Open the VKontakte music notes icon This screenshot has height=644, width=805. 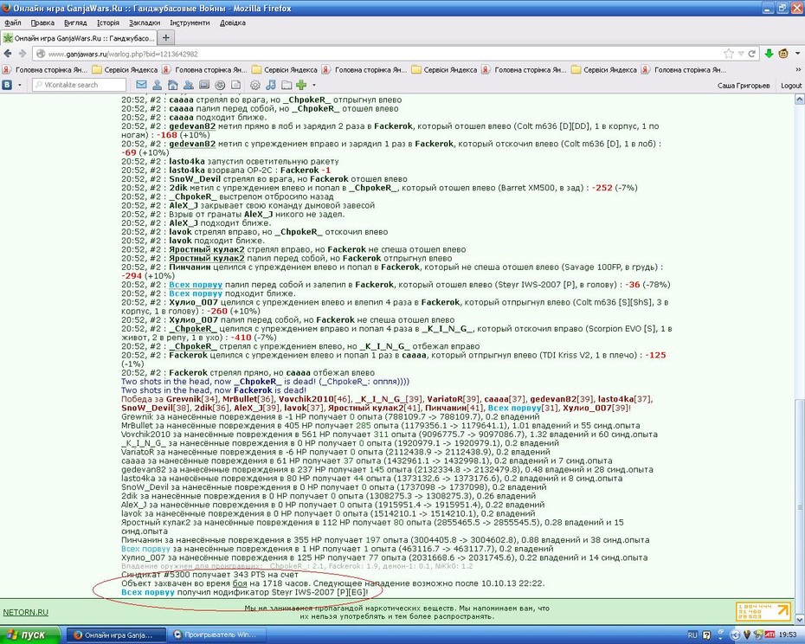[271, 85]
